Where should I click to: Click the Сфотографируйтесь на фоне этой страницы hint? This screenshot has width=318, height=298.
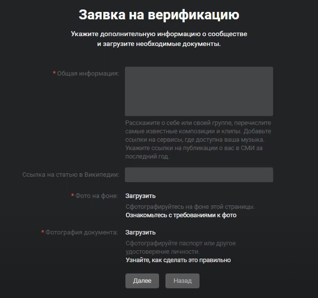coord(190,207)
